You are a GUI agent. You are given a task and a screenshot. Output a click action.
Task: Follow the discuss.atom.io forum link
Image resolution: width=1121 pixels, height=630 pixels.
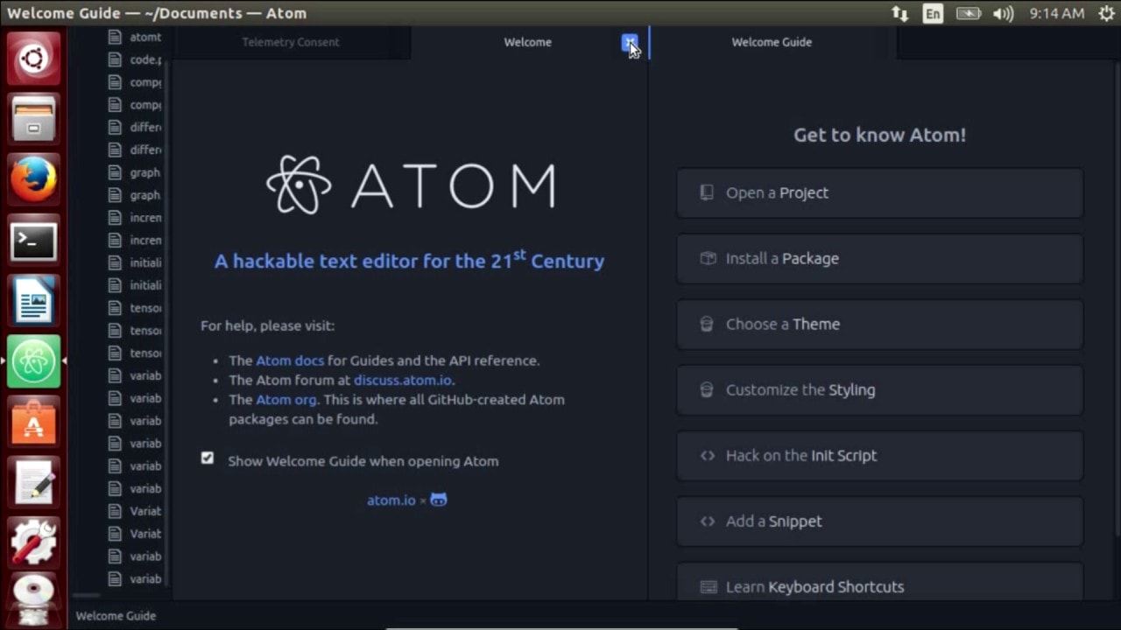tap(402, 380)
